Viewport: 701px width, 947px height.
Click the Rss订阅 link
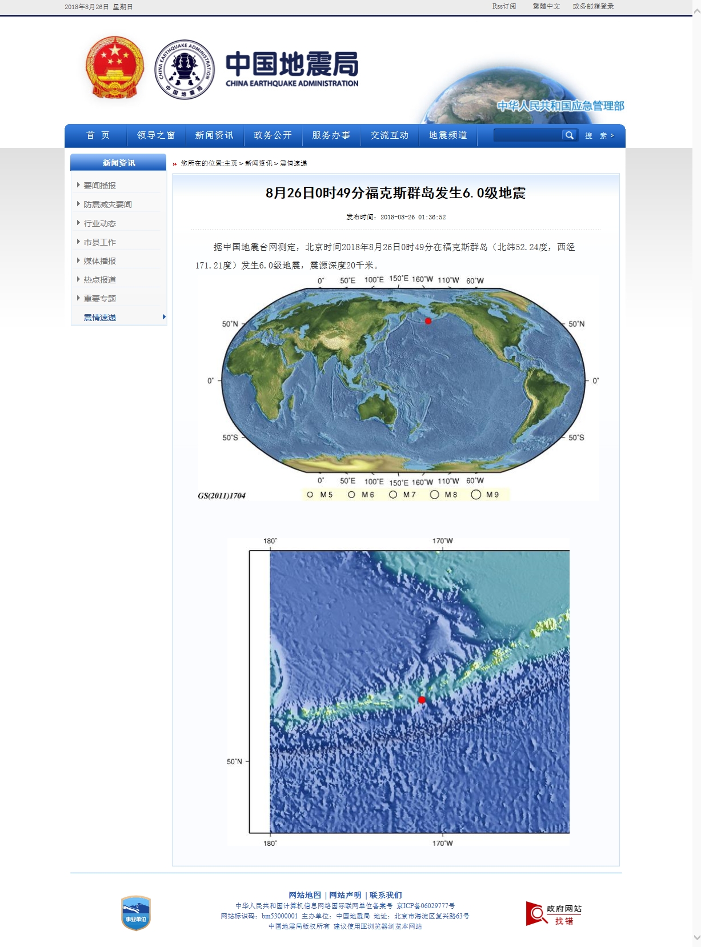tap(504, 6)
